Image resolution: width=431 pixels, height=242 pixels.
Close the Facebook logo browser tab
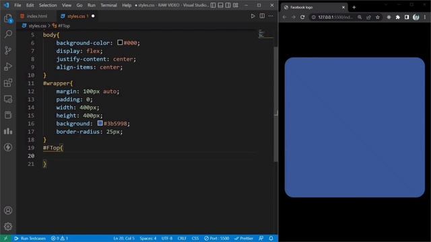(343, 7)
